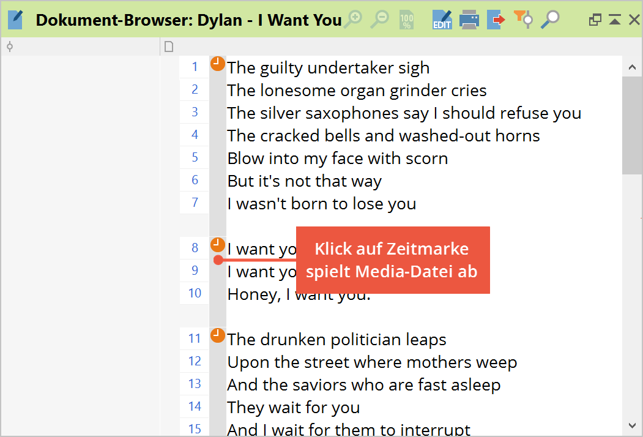Undock the Dokument-Browser window
Screen dimensions: 643x437
pos(595,20)
